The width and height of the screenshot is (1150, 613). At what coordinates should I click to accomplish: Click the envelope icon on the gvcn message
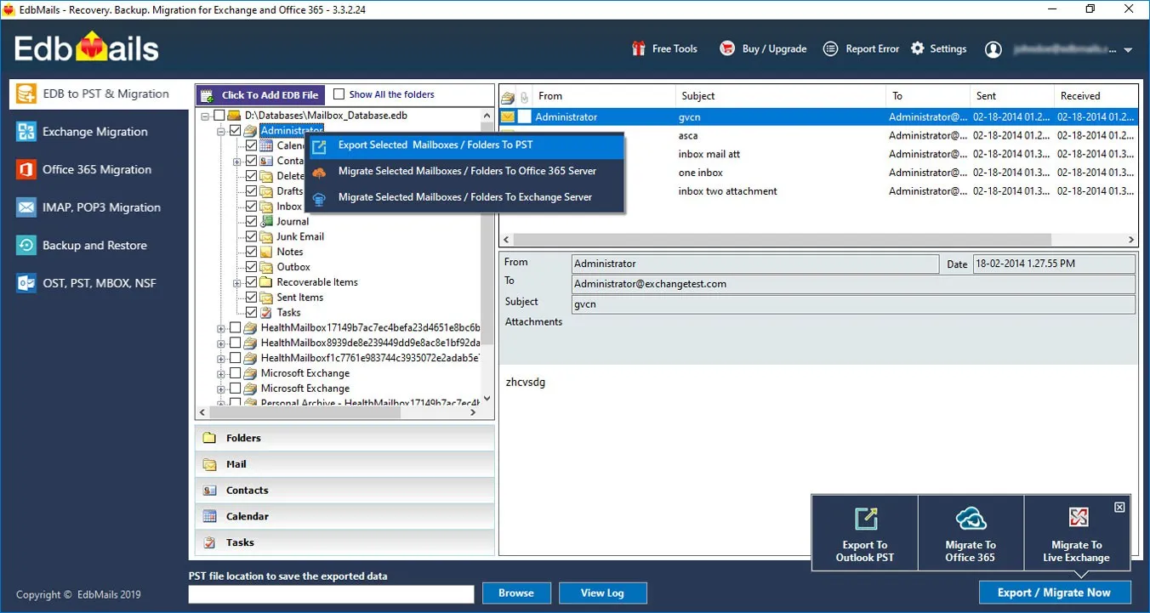click(x=508, y=116)
